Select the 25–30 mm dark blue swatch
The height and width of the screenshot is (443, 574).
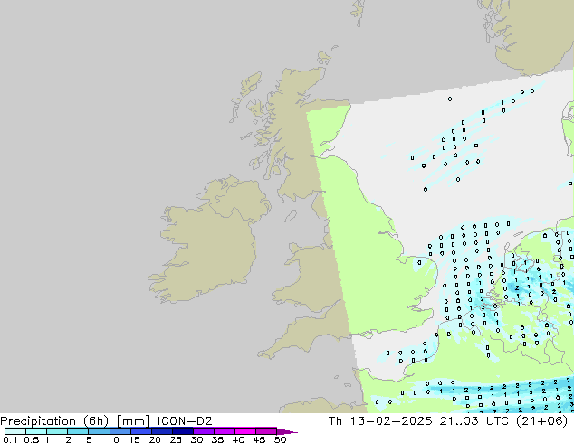pyautogui.click(x=182, y=431)
